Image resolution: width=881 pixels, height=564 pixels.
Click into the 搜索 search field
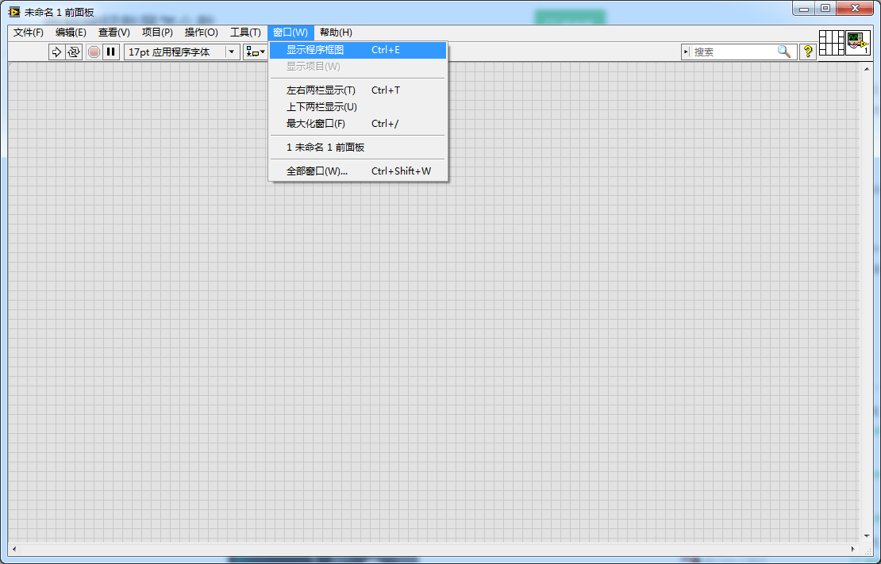point(733,52)
